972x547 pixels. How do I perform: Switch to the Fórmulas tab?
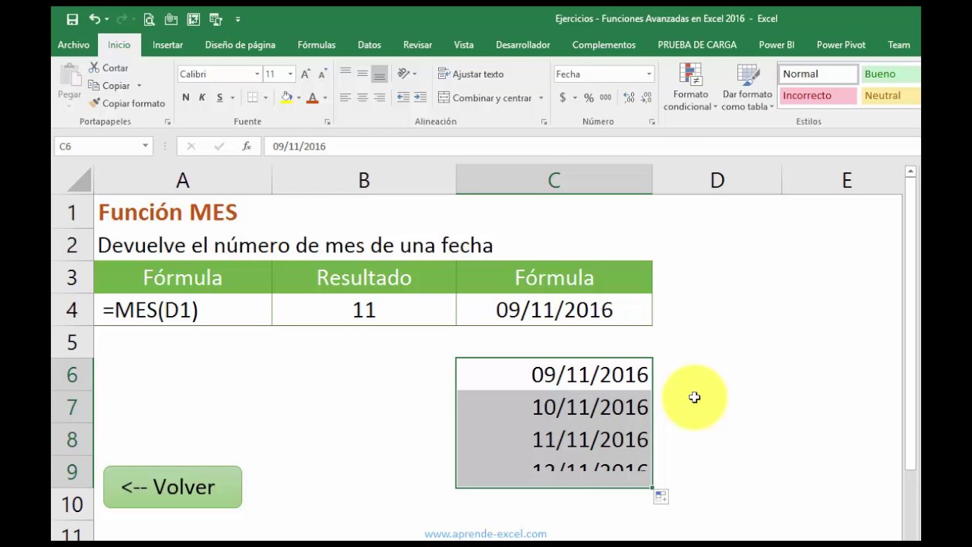click(317, 45)
